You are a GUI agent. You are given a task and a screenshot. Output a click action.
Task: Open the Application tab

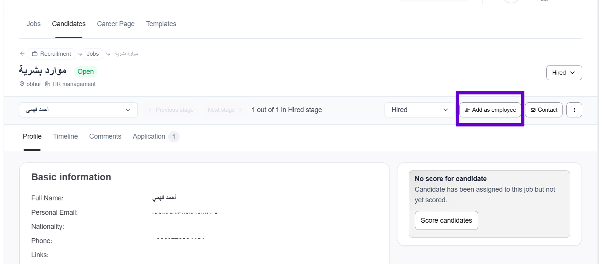149,136
